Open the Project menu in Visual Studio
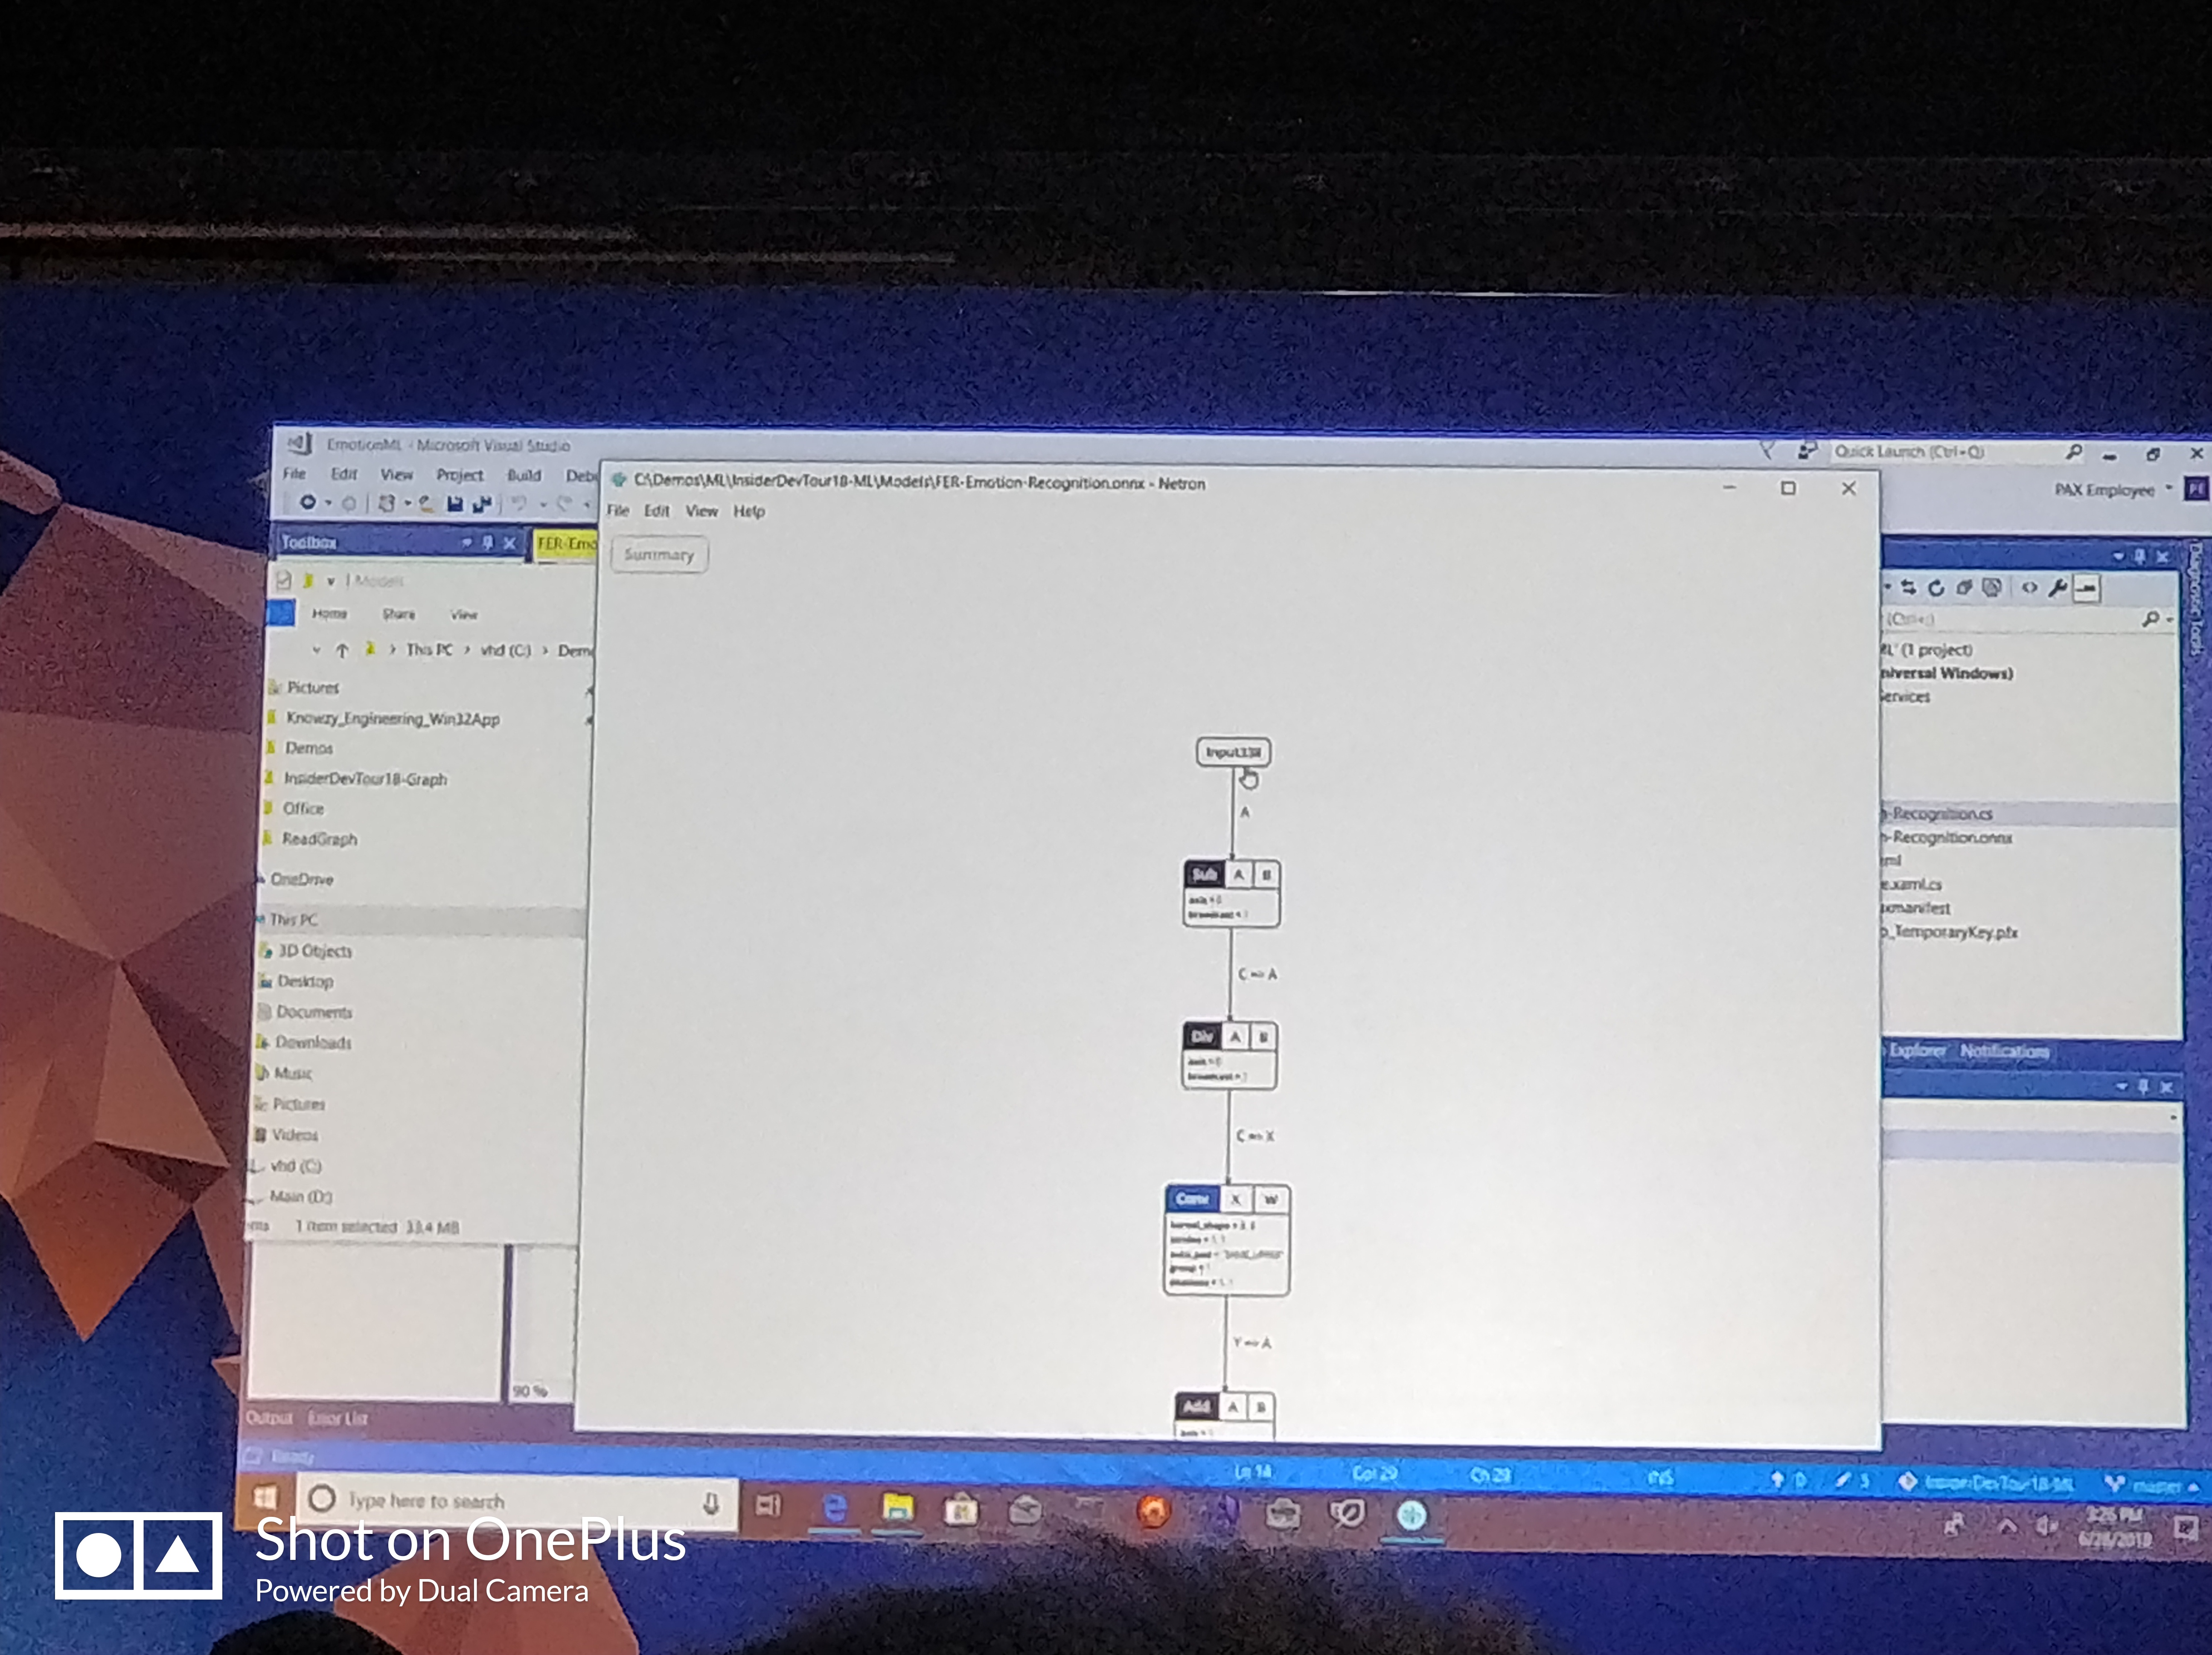This screenshot has height=1655, width=2212. 459,475
